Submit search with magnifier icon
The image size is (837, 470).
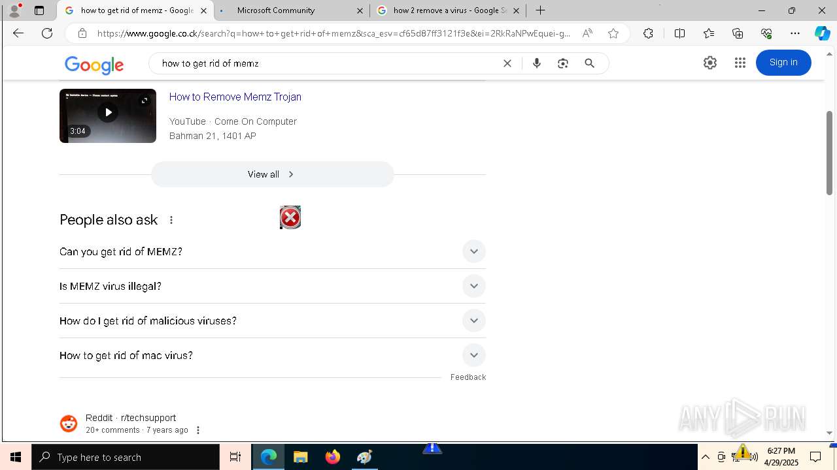point(590,63)
